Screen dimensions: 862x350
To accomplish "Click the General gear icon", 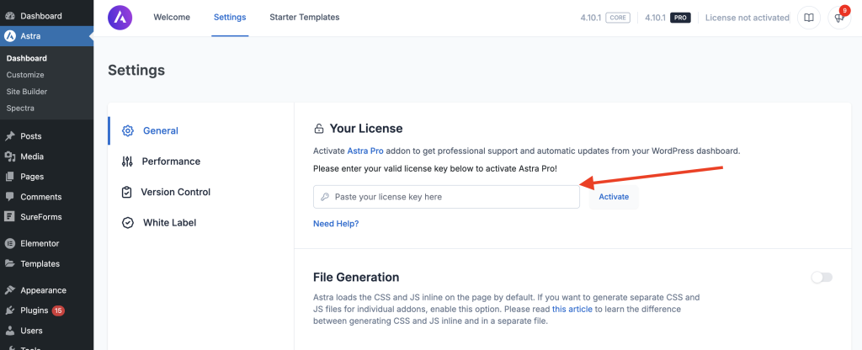I will pyautogui.click(x=128, y=131).
